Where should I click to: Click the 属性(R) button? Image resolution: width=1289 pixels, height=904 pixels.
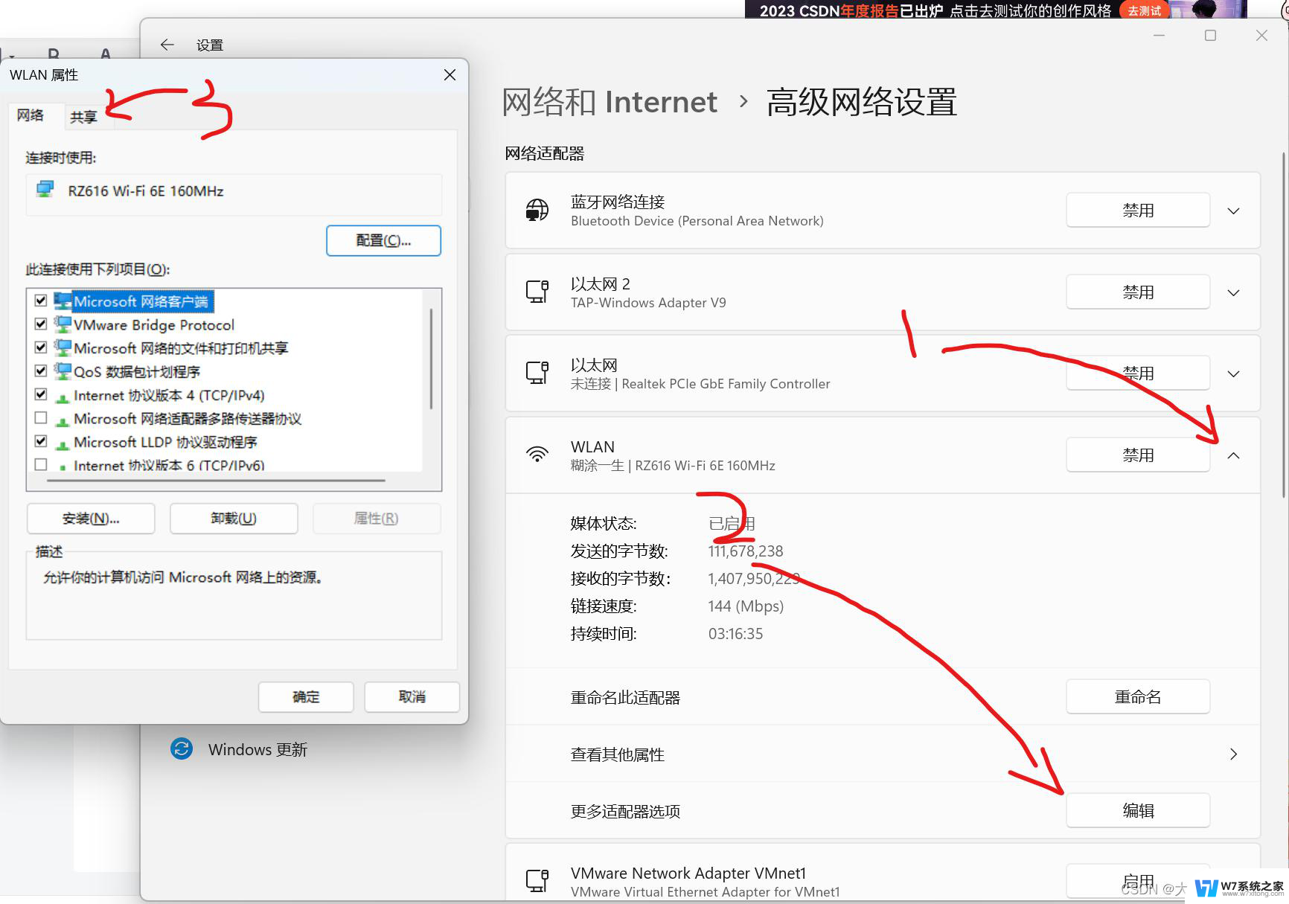(x=377, y=519)
